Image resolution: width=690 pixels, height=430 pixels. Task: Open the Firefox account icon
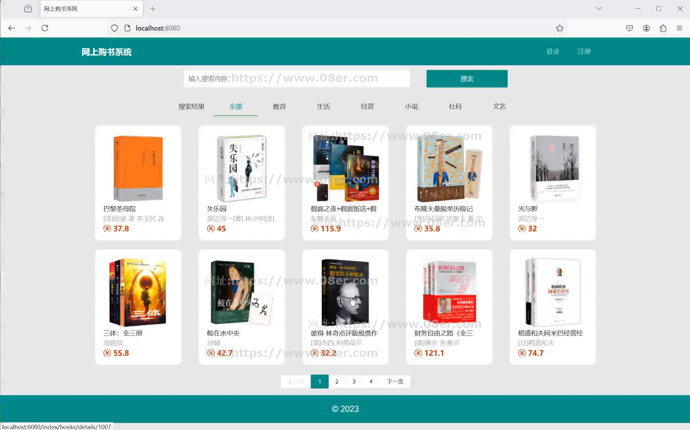[646, 28]
